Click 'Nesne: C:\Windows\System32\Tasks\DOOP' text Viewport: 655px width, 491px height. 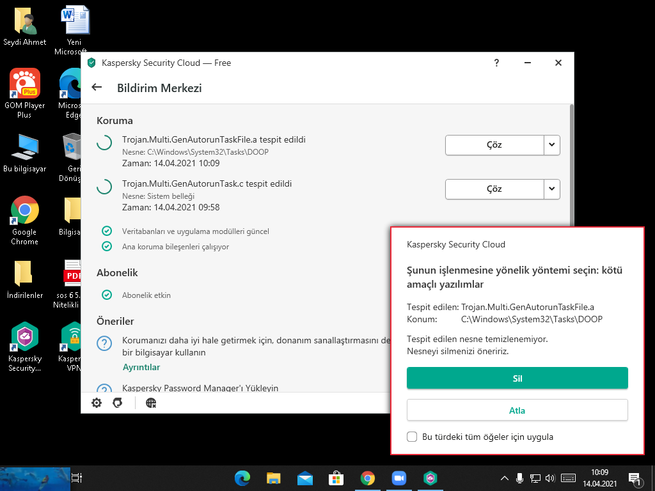195,152
